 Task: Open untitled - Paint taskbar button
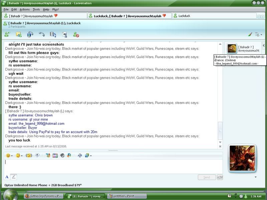click(127, 196)
